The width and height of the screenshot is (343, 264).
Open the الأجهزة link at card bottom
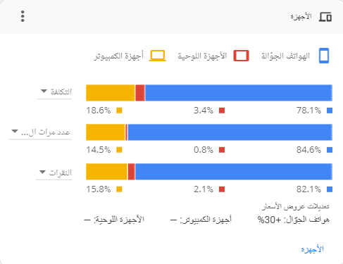coord(312,249)
